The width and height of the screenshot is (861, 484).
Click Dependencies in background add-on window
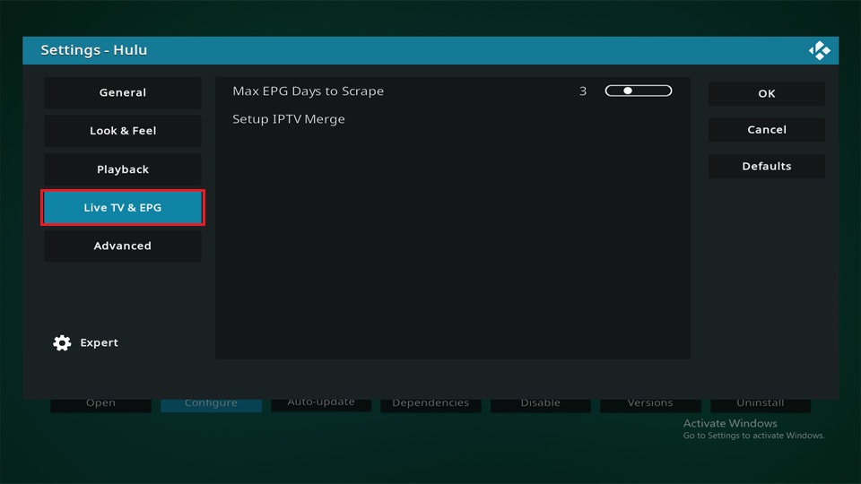coord(430,405)
